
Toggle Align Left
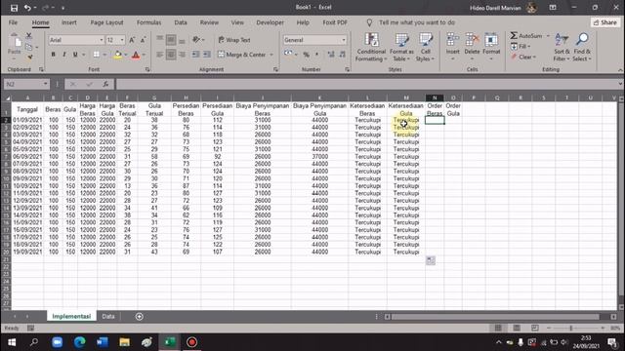click(x=160, y=55)
